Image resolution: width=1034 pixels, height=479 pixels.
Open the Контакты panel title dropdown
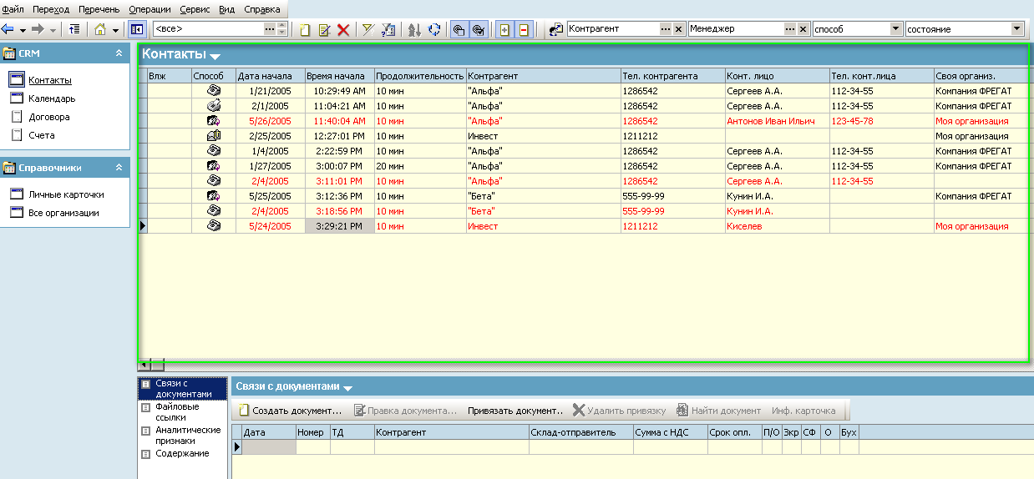point(215,57)
